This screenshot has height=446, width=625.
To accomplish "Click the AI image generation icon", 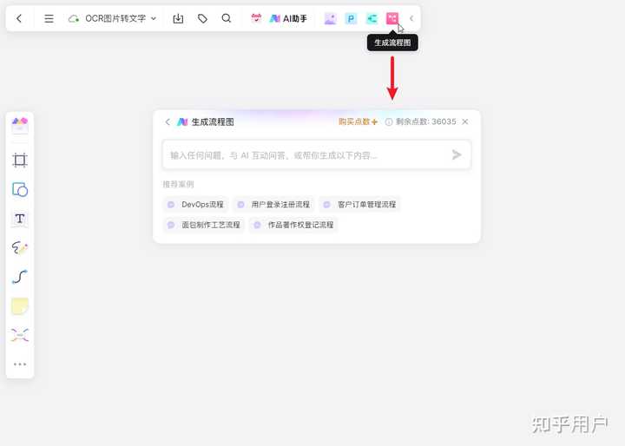I will [x=330, y=18].
